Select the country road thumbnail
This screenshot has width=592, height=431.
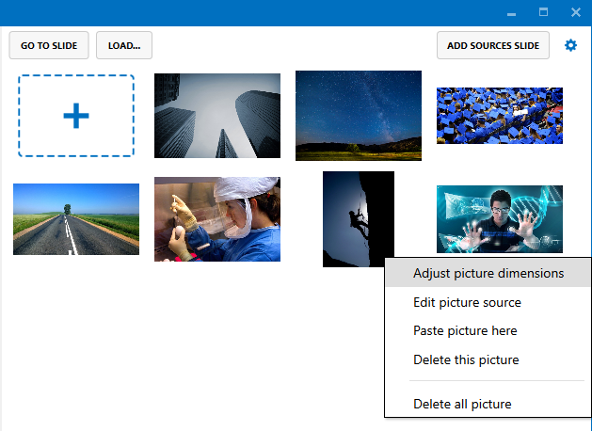click(x=76, y=219)
